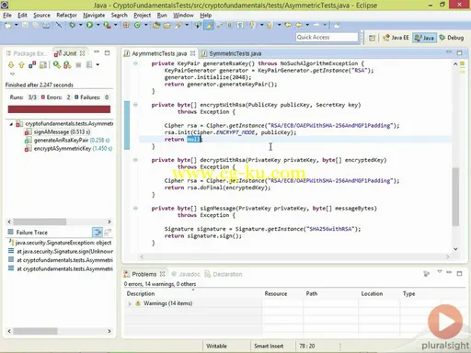Click the New file toolbar icon
Image resolution: width=471 pixels, height=353 pixels.
coord(8,25)
